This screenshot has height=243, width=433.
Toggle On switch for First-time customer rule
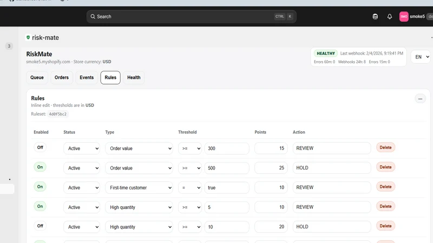point(40,186)
